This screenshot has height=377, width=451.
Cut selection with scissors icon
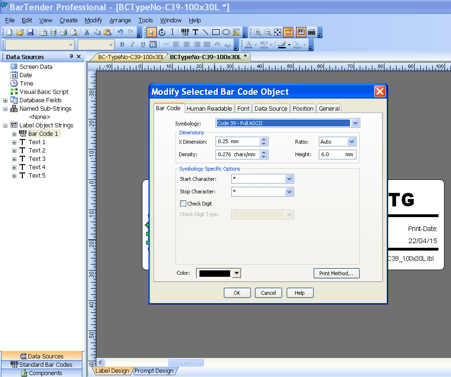(87, 32)
